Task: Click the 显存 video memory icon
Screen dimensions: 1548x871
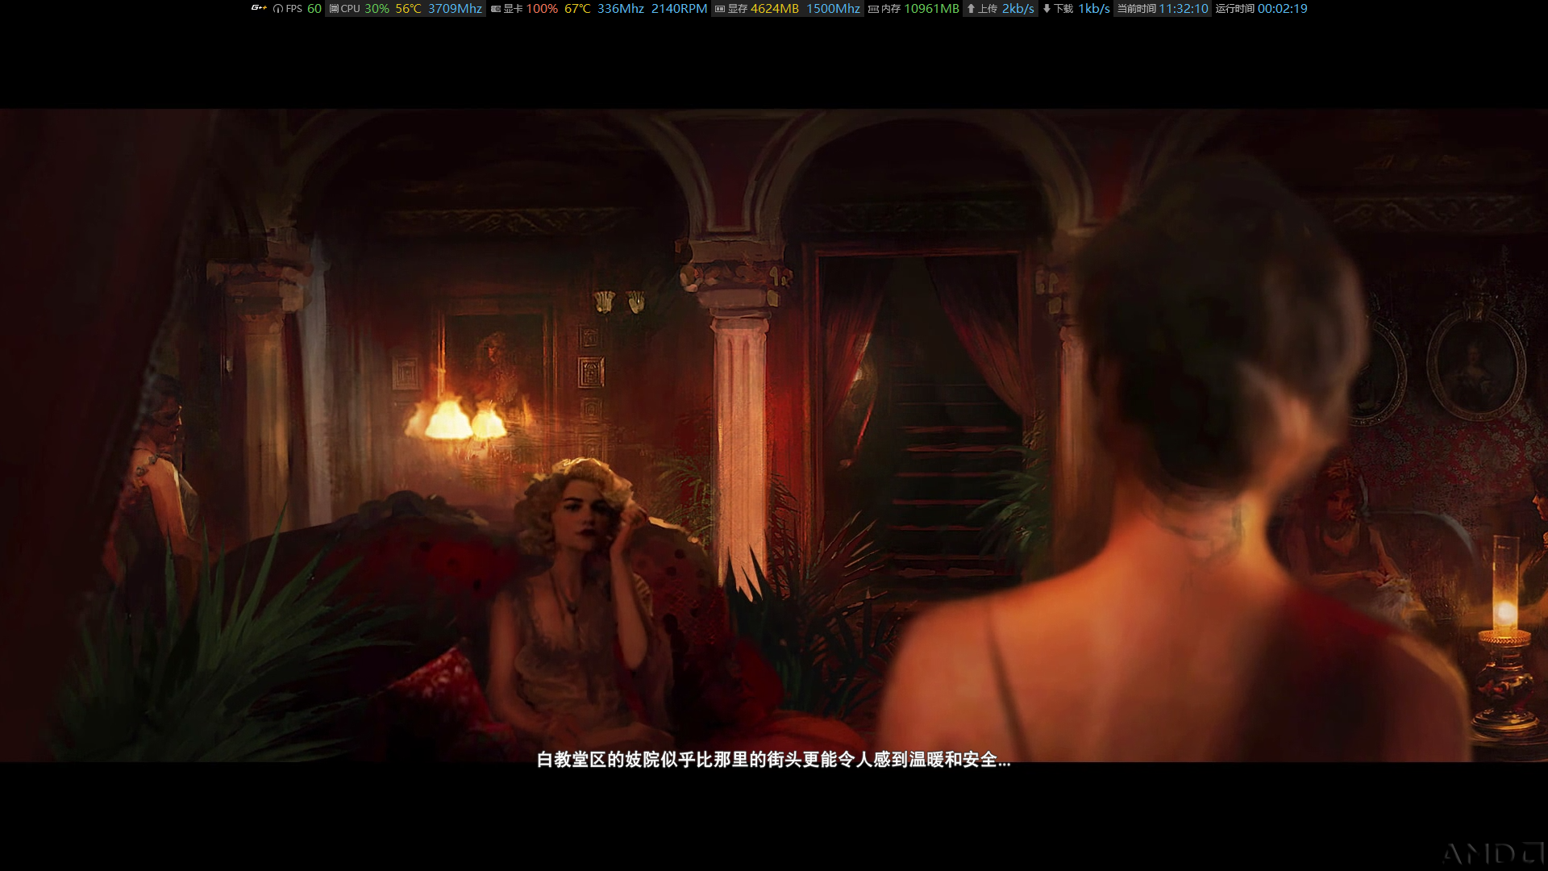Action: coord(720,9)
